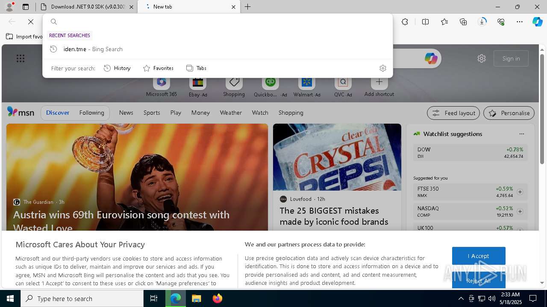Open the Watch menu item

(x=260, y=113)
